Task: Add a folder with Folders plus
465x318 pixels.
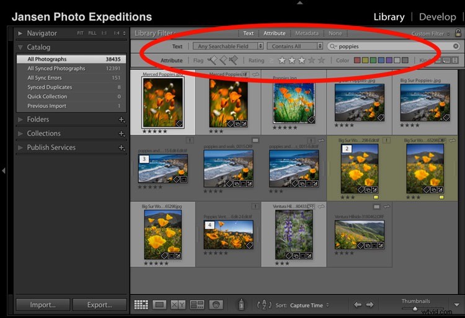Action: click(x=122, y=120)
